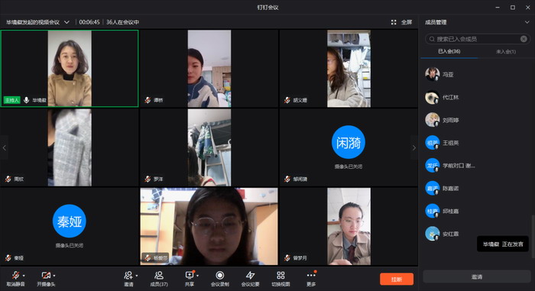Unmute microphone with 取消静音 icon
This screenshot has height=291, width=535.
16,275
